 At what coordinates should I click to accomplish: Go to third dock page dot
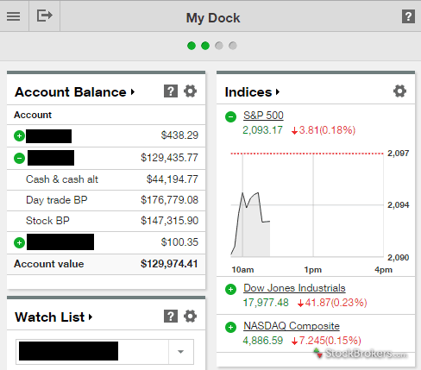coord(219,46)
